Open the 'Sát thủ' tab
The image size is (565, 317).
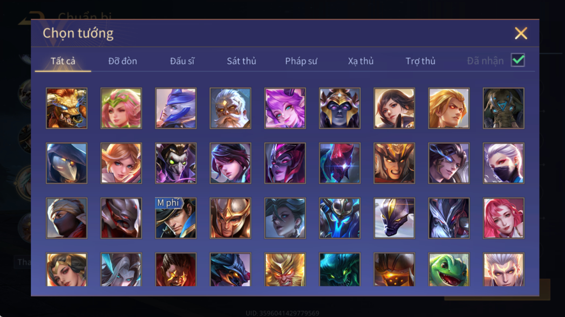point(241,61)
